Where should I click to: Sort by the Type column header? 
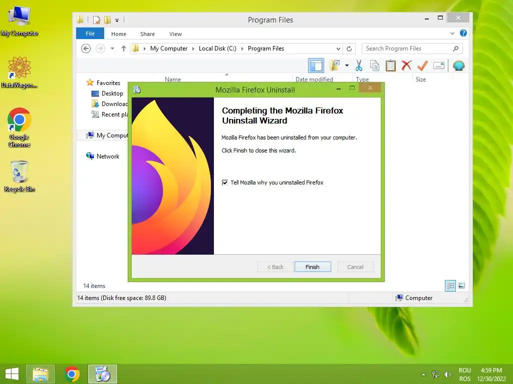[362, 79]
